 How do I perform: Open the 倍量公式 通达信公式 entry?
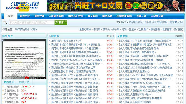pyautogui.click(x=75, y=83)
